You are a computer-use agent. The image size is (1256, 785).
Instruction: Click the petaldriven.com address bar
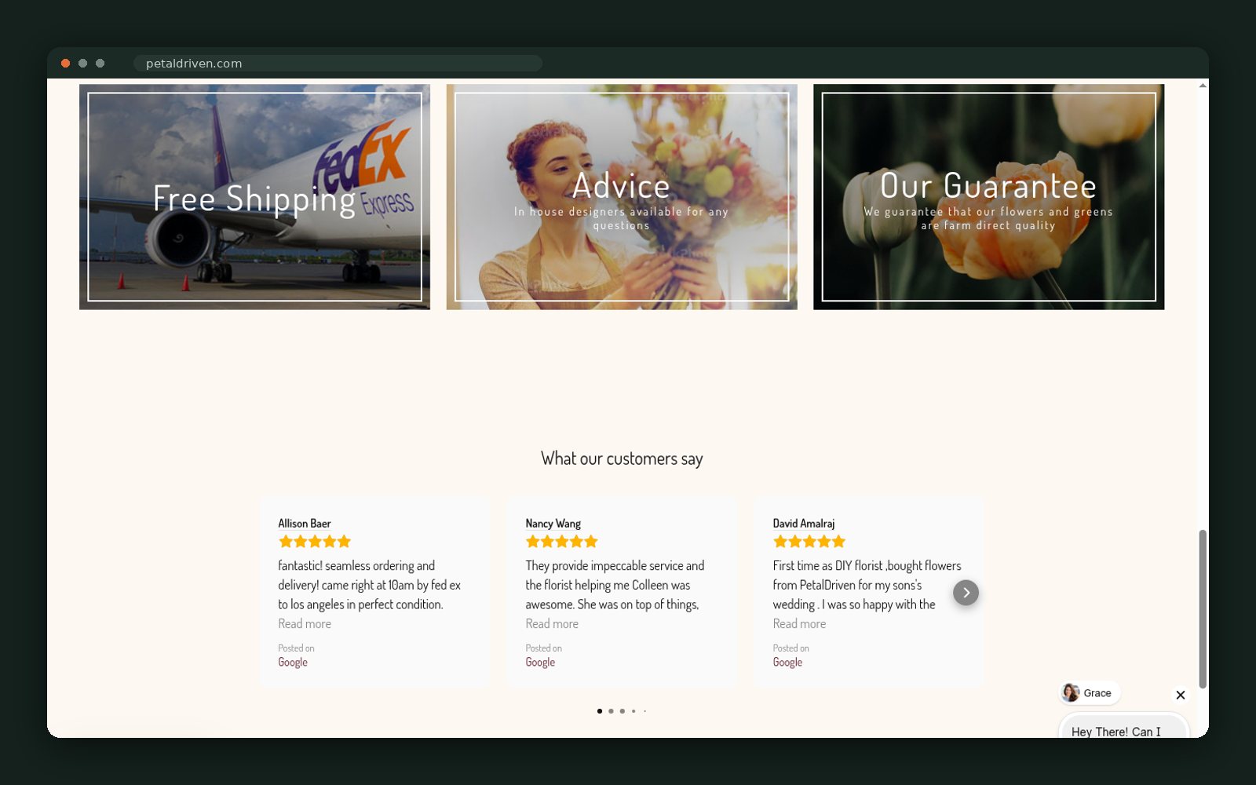click(338, 64)
